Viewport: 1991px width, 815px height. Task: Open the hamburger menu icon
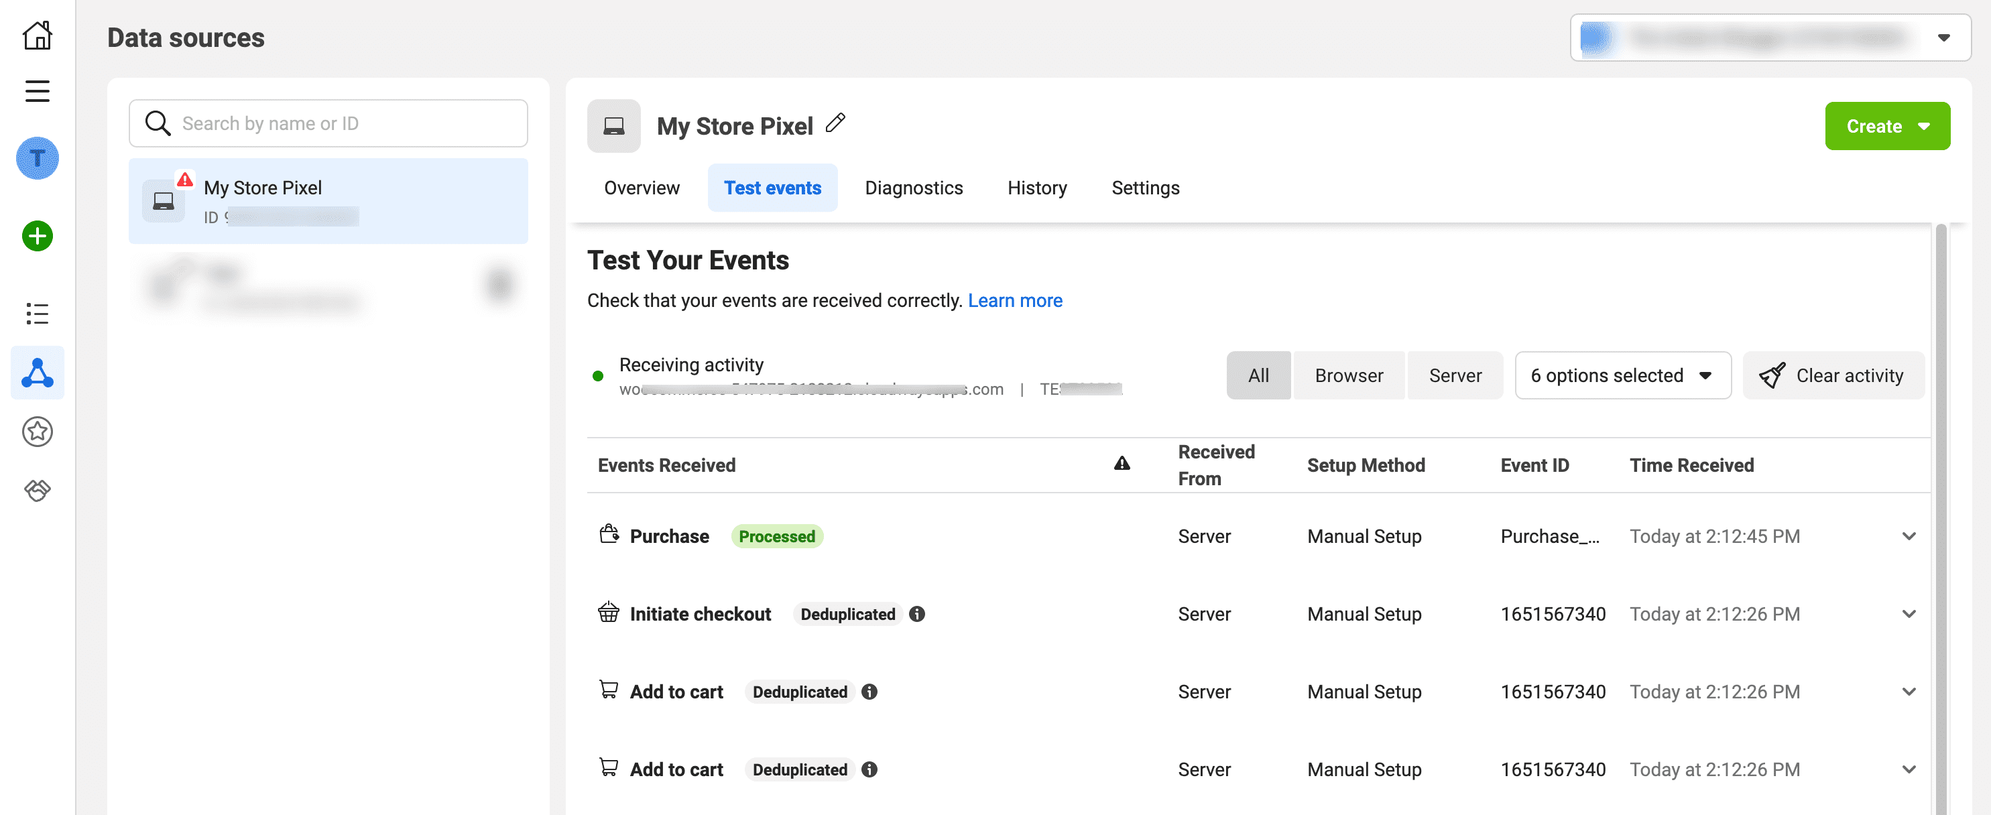(x=37, y=90)
